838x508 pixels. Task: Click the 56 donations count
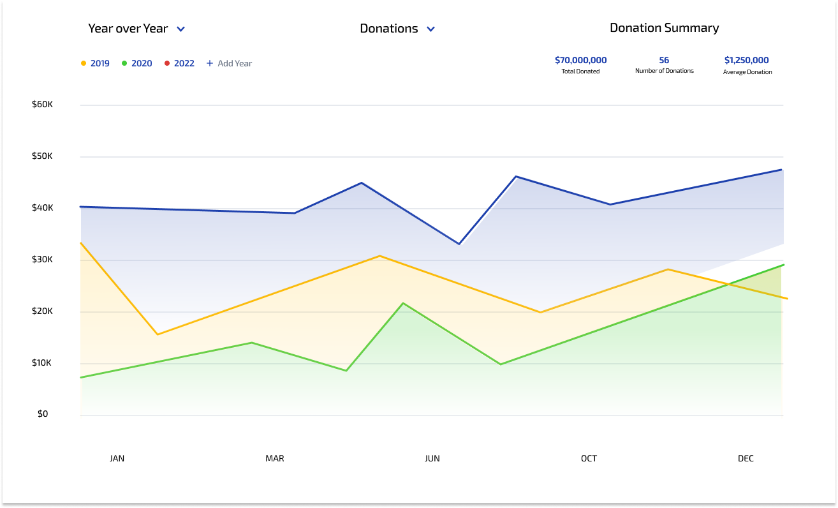point(665,60)
